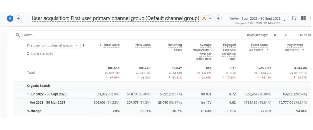The height and width of the screenshot is (130, 313).
Task: Click the 'A' all users segment badge
Action: tap(10, 19)
